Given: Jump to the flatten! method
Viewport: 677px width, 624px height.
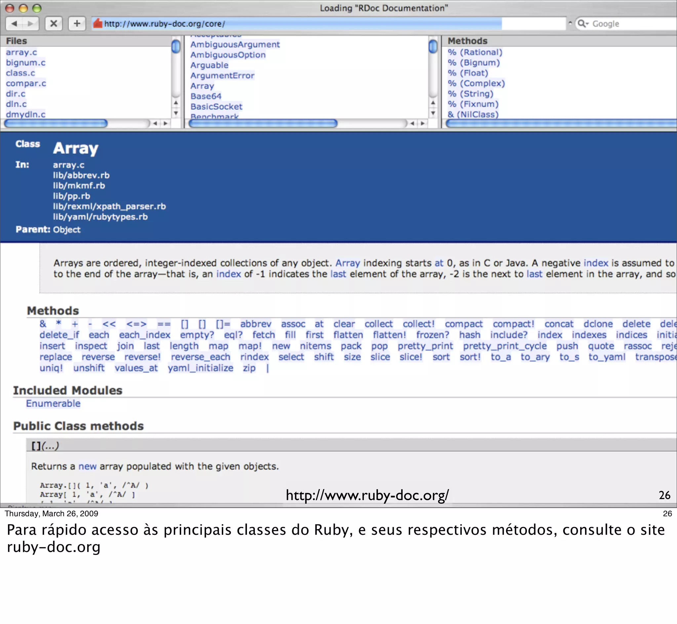Looking at the screenshot, I should 389,335.
